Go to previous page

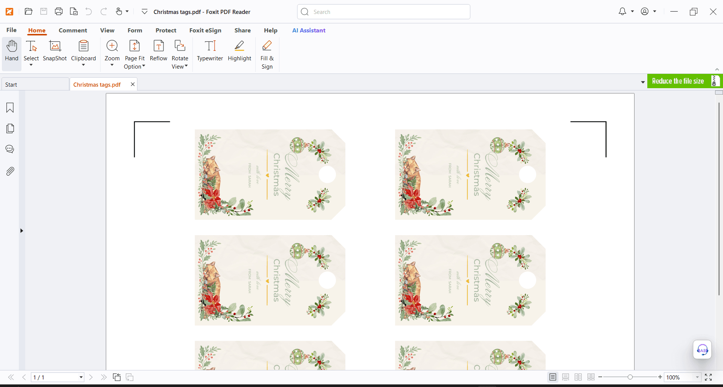tap(24, 377)
